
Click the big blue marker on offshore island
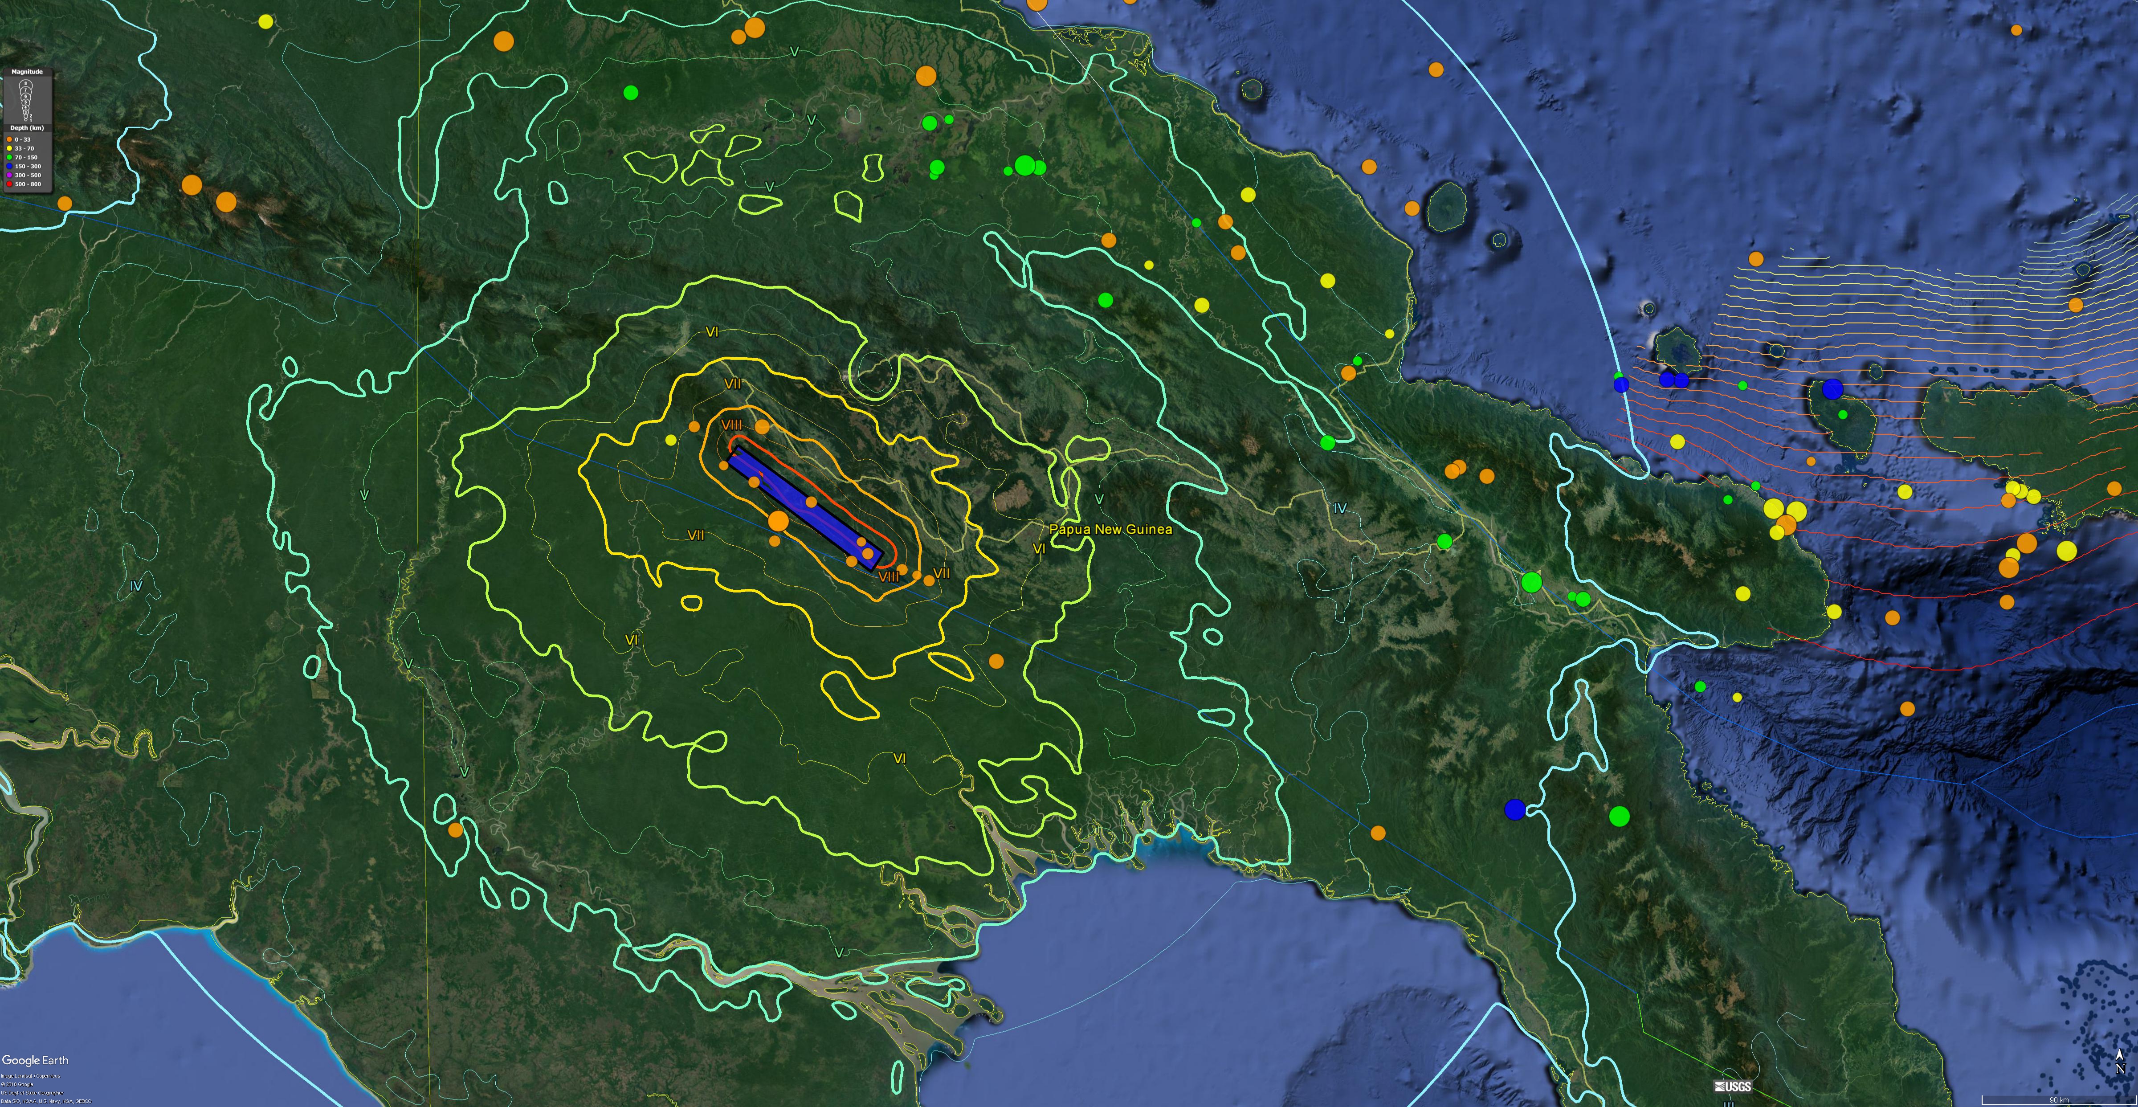pyautogui.click(x=1832, y=389)
